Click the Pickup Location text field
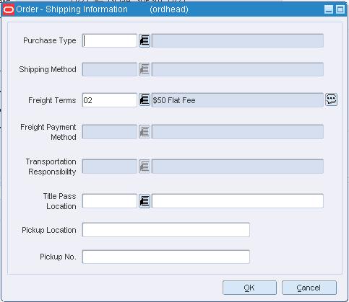349x302 pixels. click(166, 230)
